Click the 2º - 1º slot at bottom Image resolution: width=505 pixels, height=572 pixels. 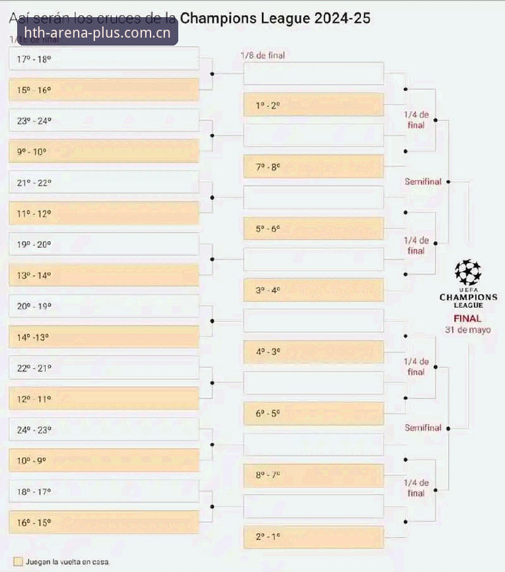tap(314, 537)
